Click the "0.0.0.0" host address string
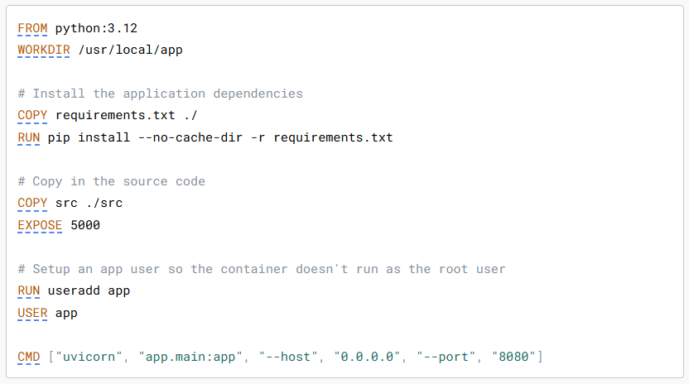The width and height of the screenshot is (689, 384). [x=368, y=356]
